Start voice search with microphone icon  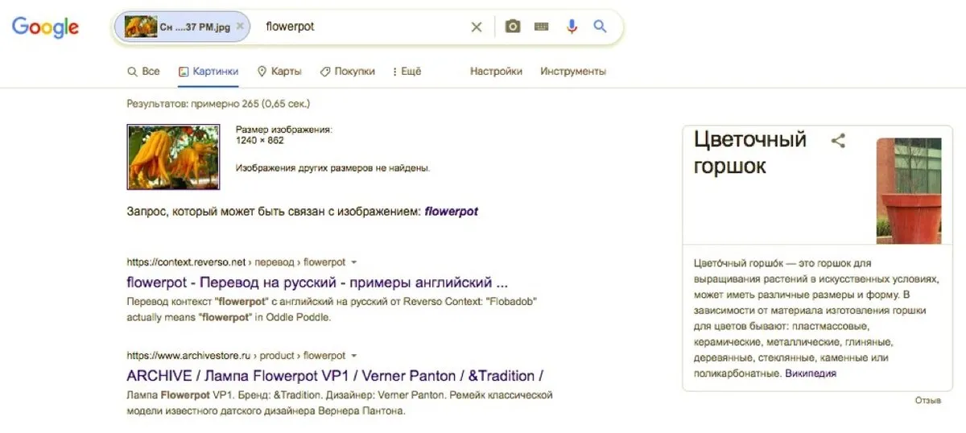(572, 27)
